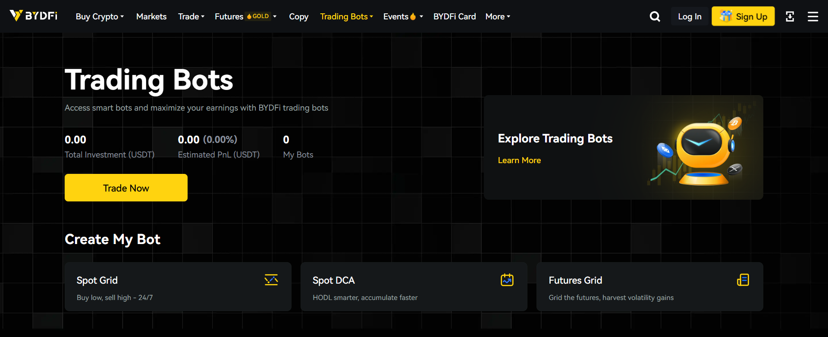Image resolution: width=828 pixels, height=337 pixels.
Task: Click the Estimated PnL (USDT) label
Action: (219, 155)
